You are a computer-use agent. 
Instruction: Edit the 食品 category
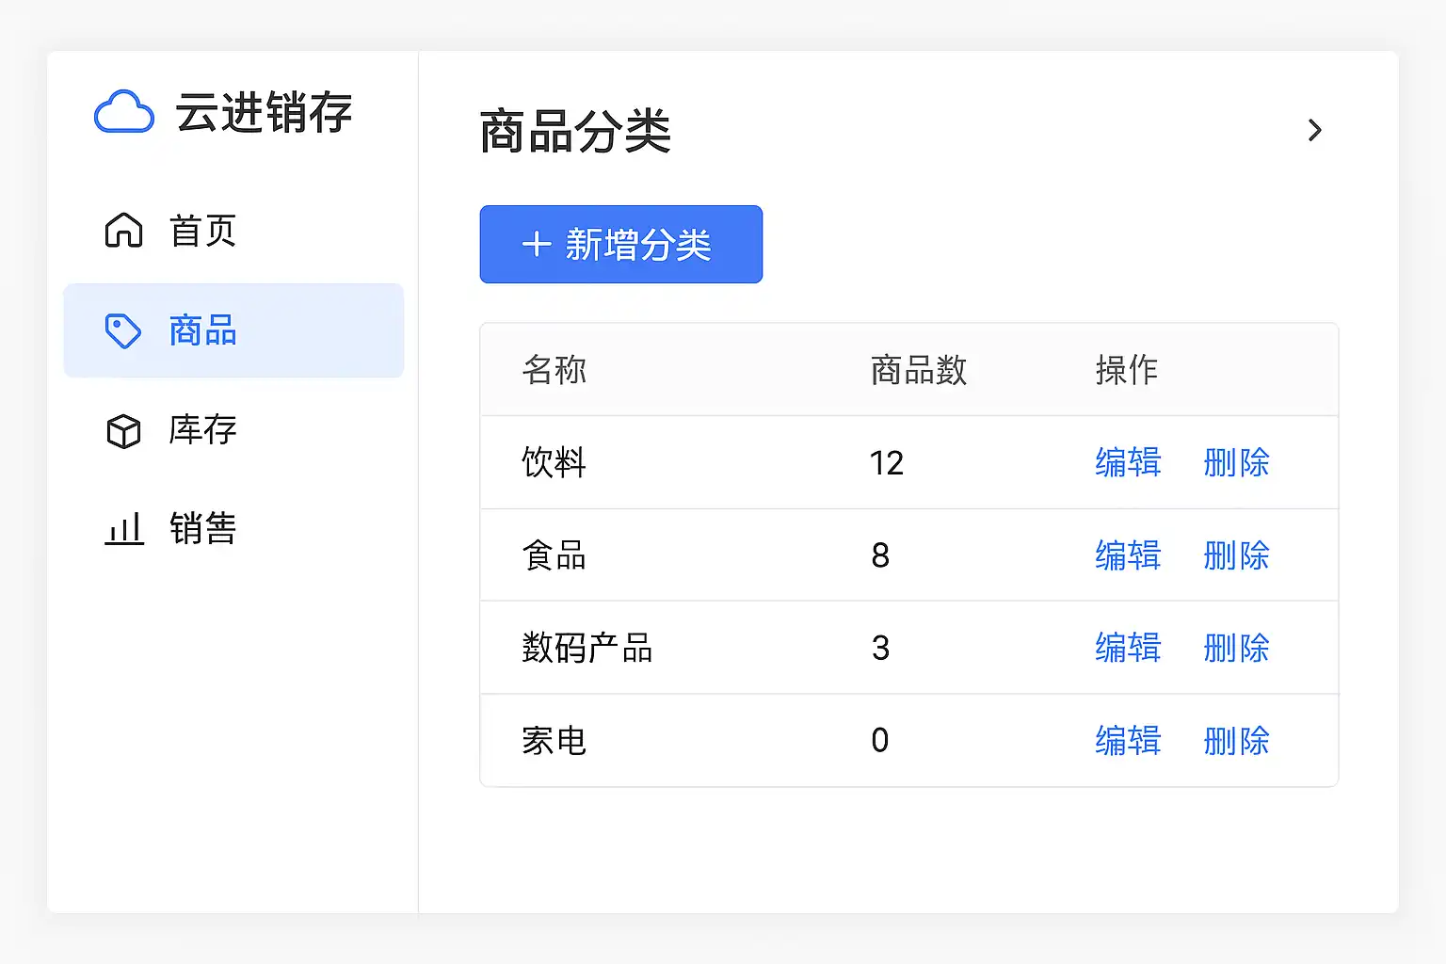[1128, 555]
